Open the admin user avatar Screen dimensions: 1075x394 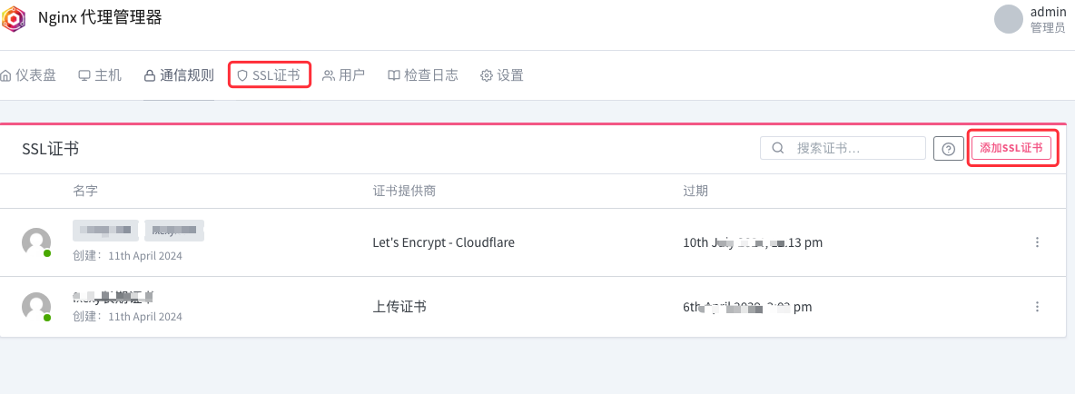pos(1009,18)
